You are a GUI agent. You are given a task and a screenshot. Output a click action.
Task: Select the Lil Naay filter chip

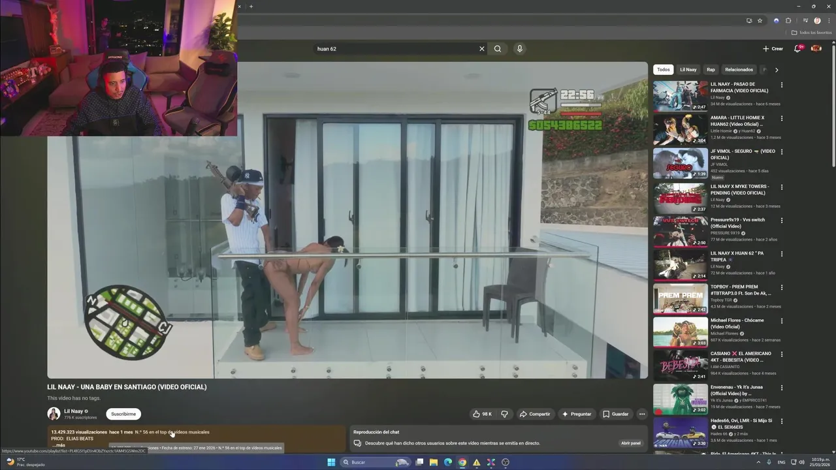pos(688,69)
